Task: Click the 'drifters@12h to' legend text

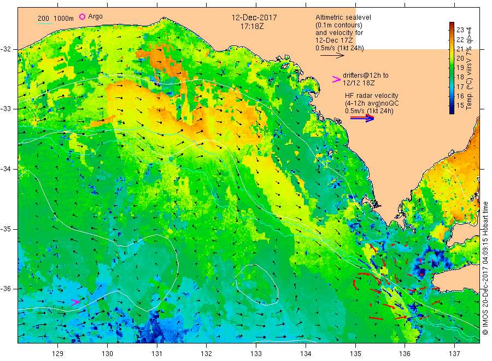Action: click(366, 75)
